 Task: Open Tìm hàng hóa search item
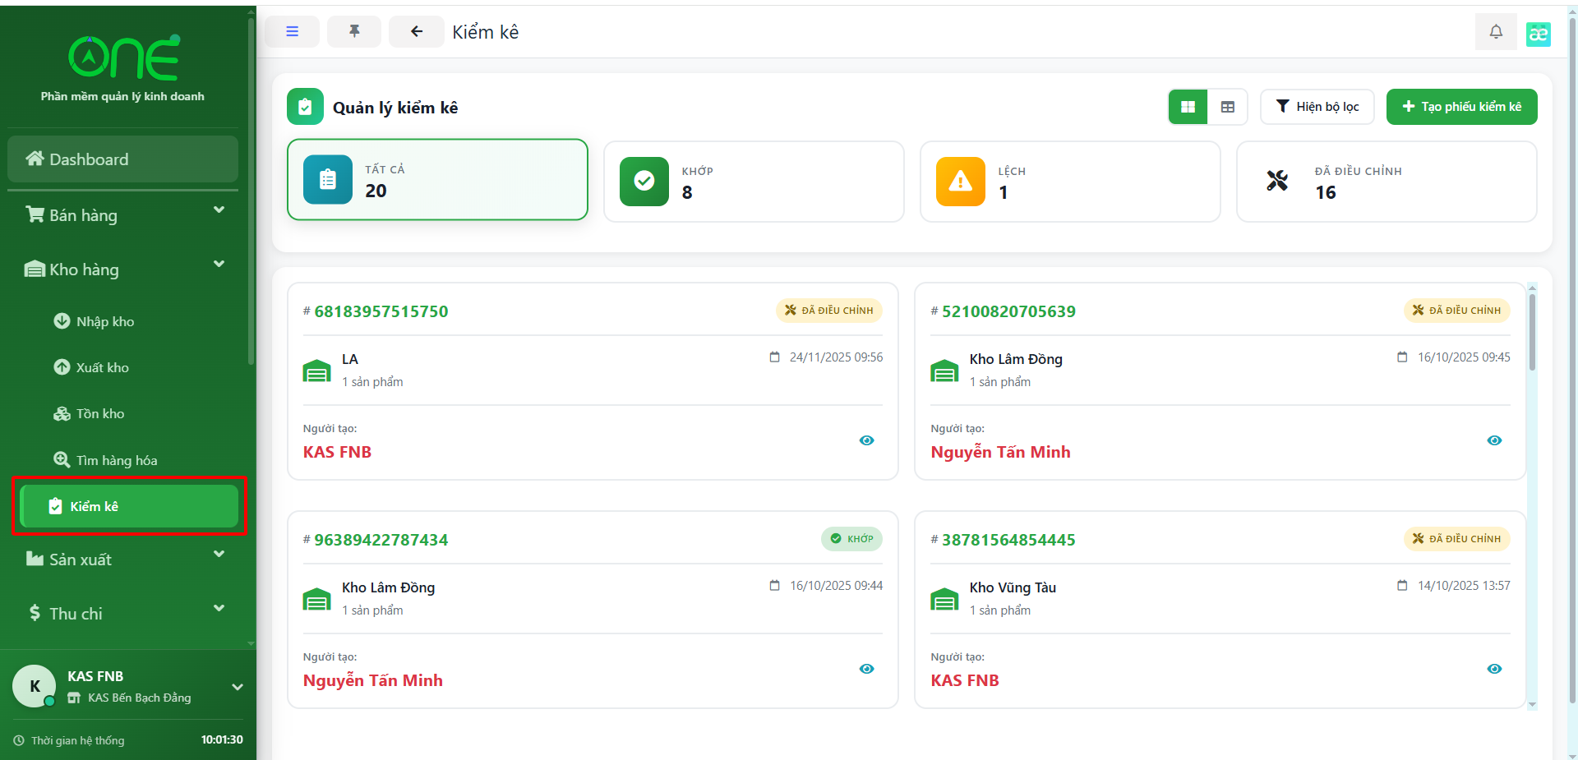point(116,460)
